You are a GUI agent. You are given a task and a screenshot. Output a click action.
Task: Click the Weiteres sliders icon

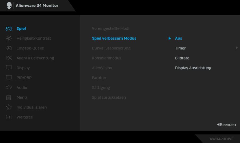point(9,117)
